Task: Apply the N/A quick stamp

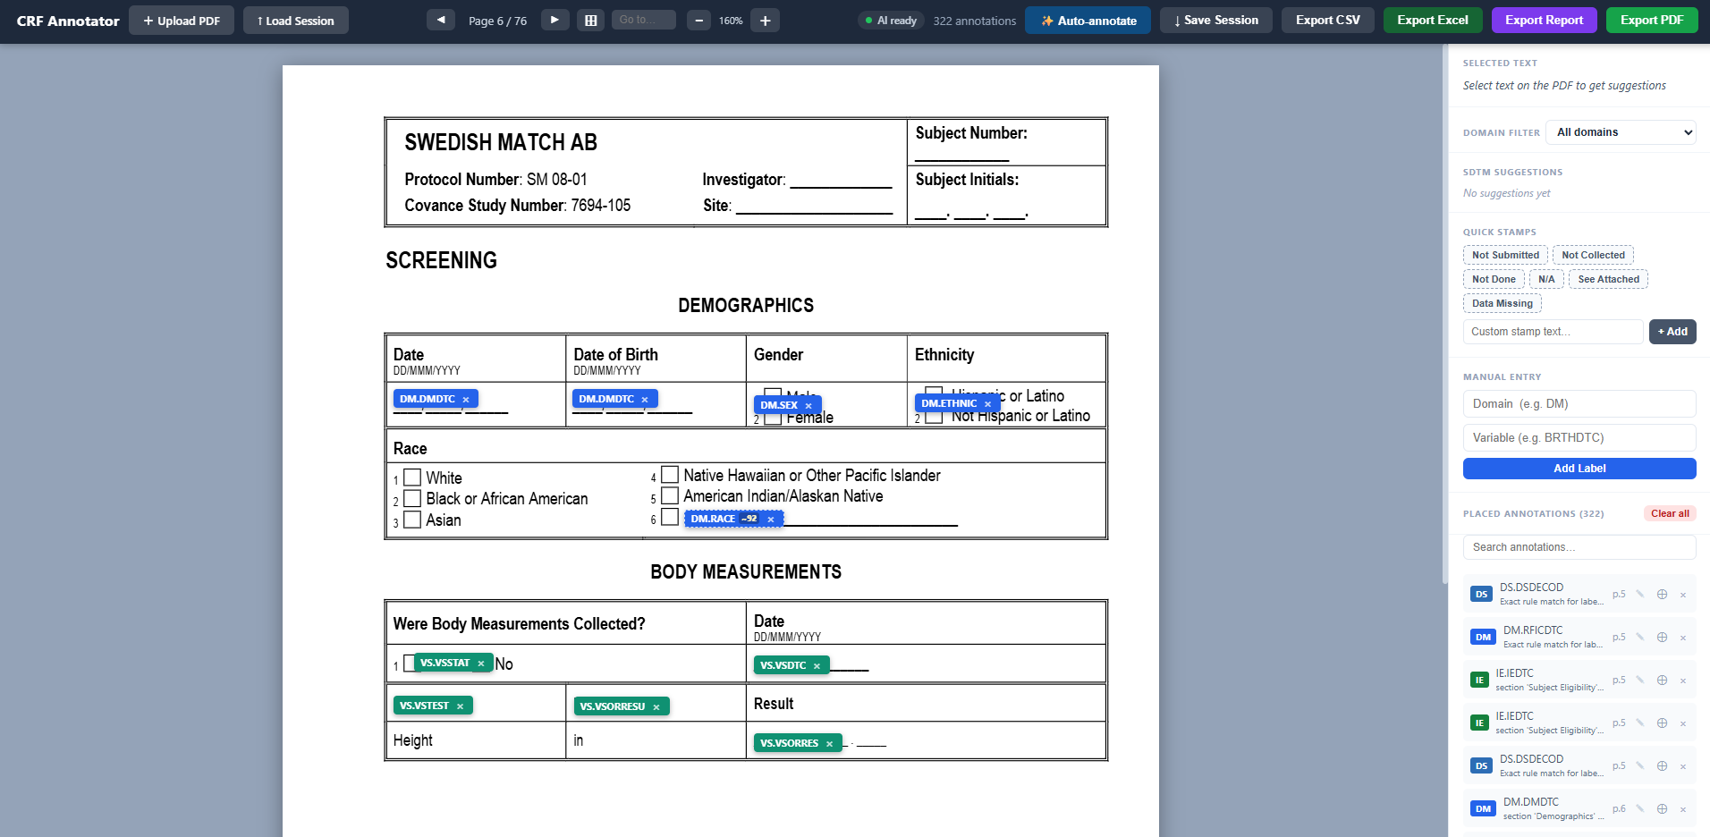Action: [1546, 279]
